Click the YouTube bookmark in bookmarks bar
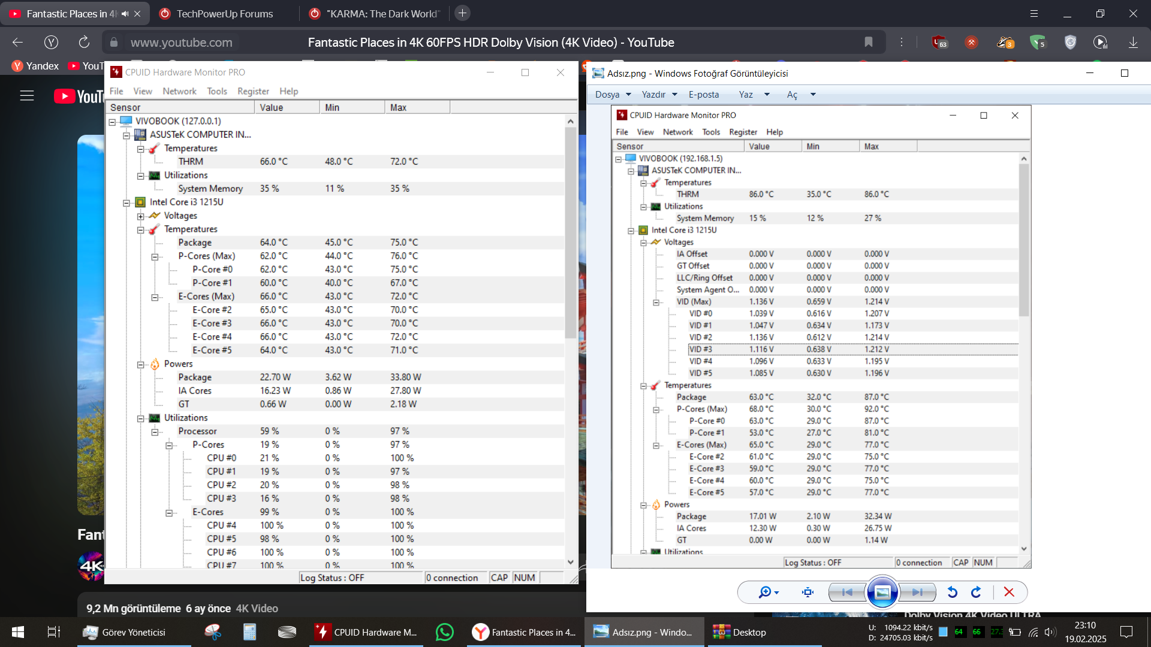Image resolution: width=1151 pixels, height=647 pixels. 86,66
